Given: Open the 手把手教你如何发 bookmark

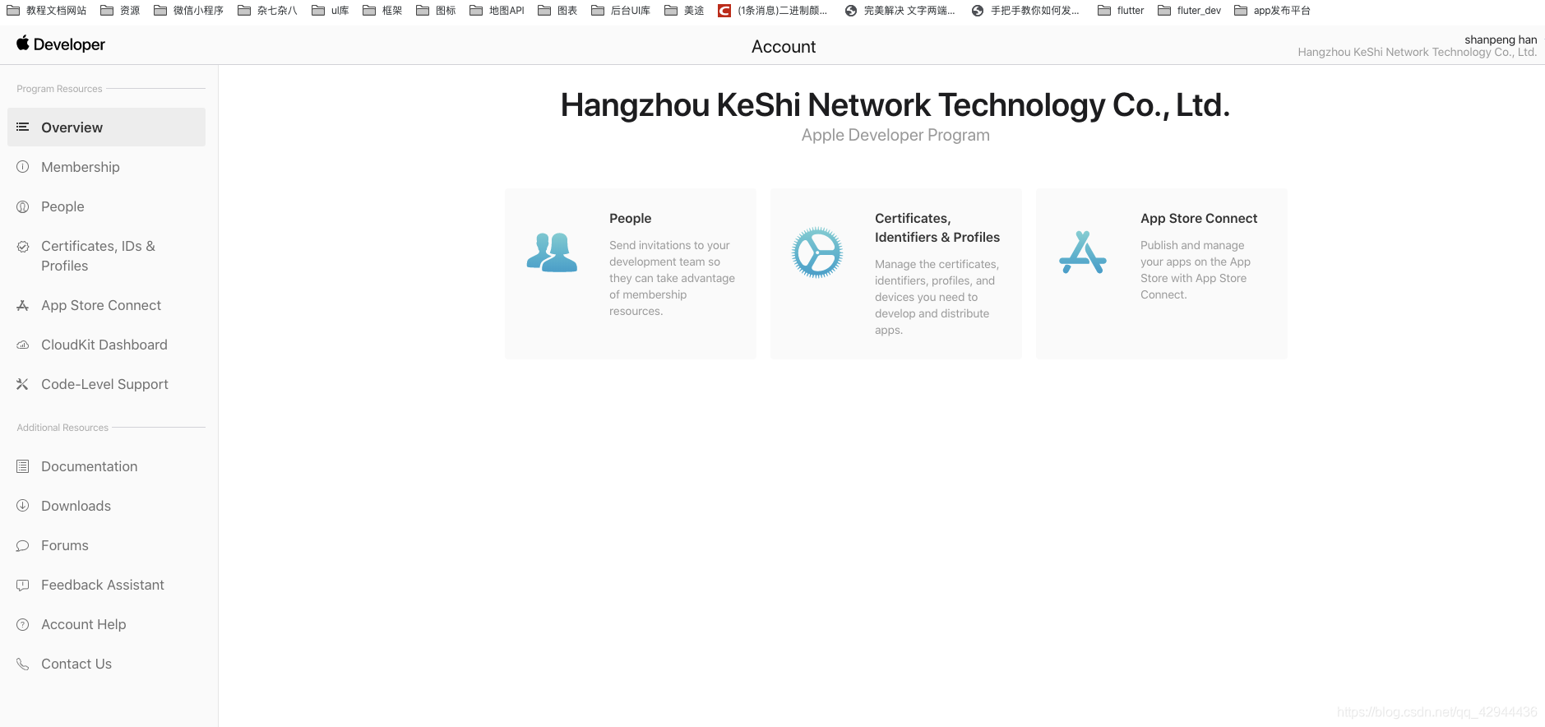Looking at the screenshot, I should pos(1025,11).
